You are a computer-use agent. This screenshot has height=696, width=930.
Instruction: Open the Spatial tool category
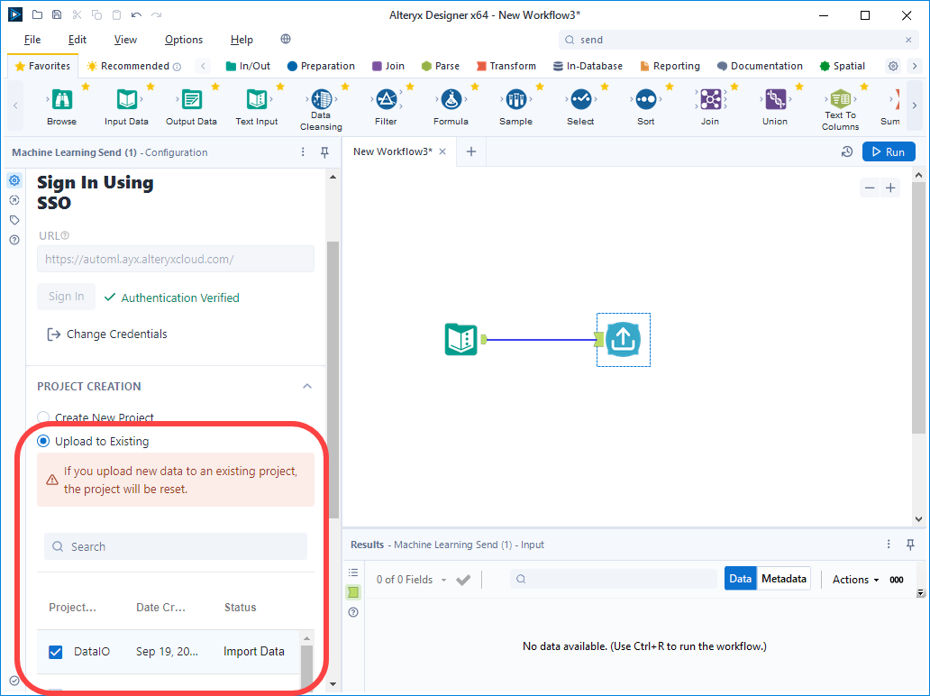pyautogui.click(x=843, y=66)
